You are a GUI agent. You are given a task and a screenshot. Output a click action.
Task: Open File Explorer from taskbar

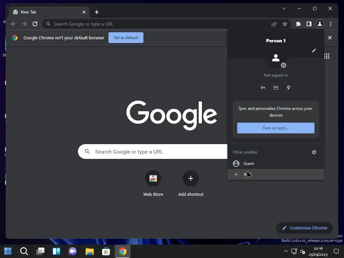click(89, 251)
